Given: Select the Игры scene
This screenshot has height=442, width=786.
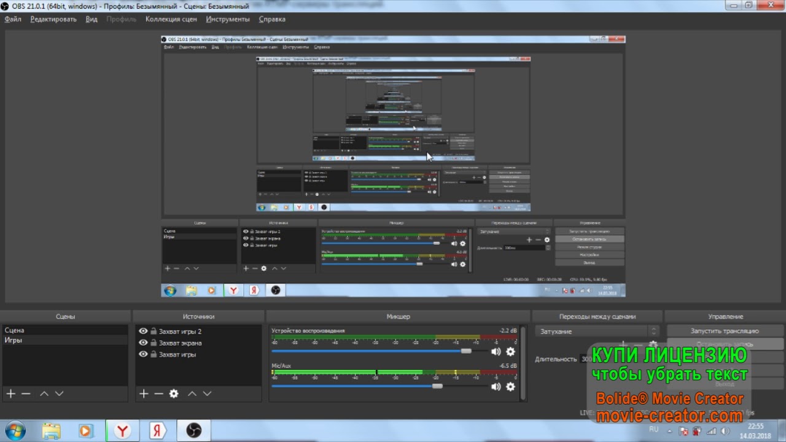Looking at the screenshot, I should click(x=65, y=340).
